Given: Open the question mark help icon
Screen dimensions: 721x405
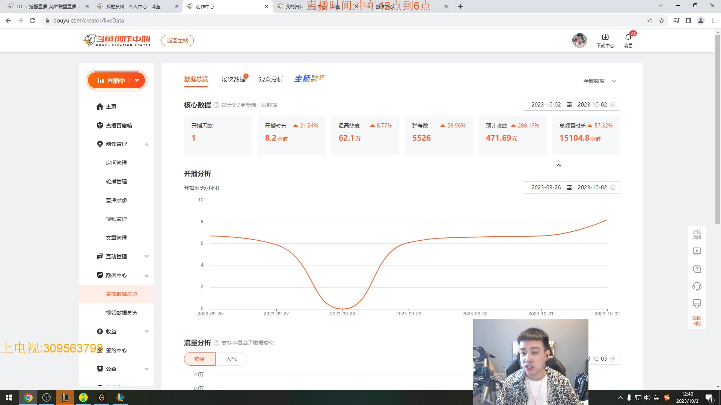Looking at the screenshot, I should pos(697,269).
